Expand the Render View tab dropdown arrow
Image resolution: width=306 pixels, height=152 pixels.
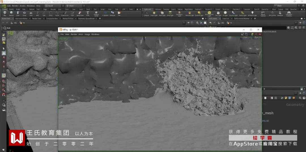click(43, 19)
